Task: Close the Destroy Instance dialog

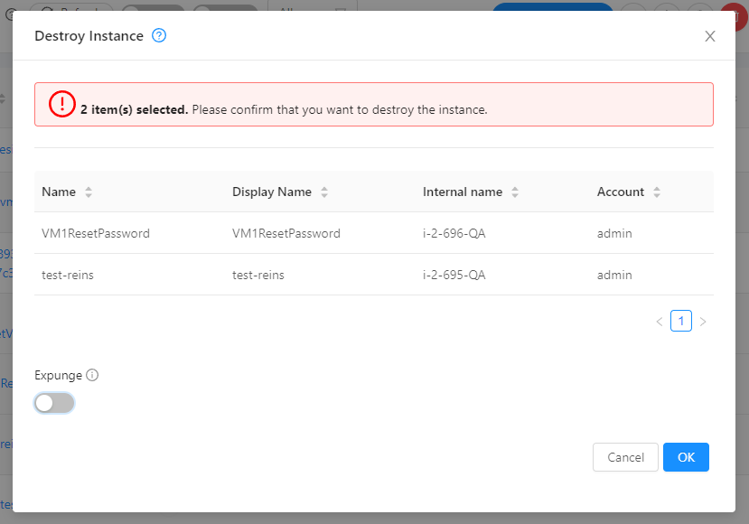Action: click(x=710, y=36)
